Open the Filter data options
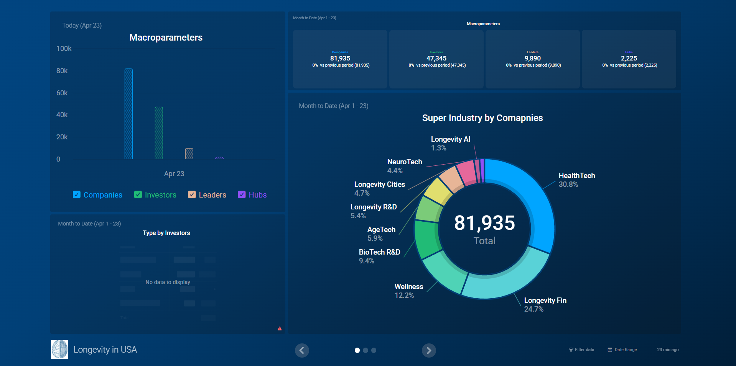 tap(585, 350)
